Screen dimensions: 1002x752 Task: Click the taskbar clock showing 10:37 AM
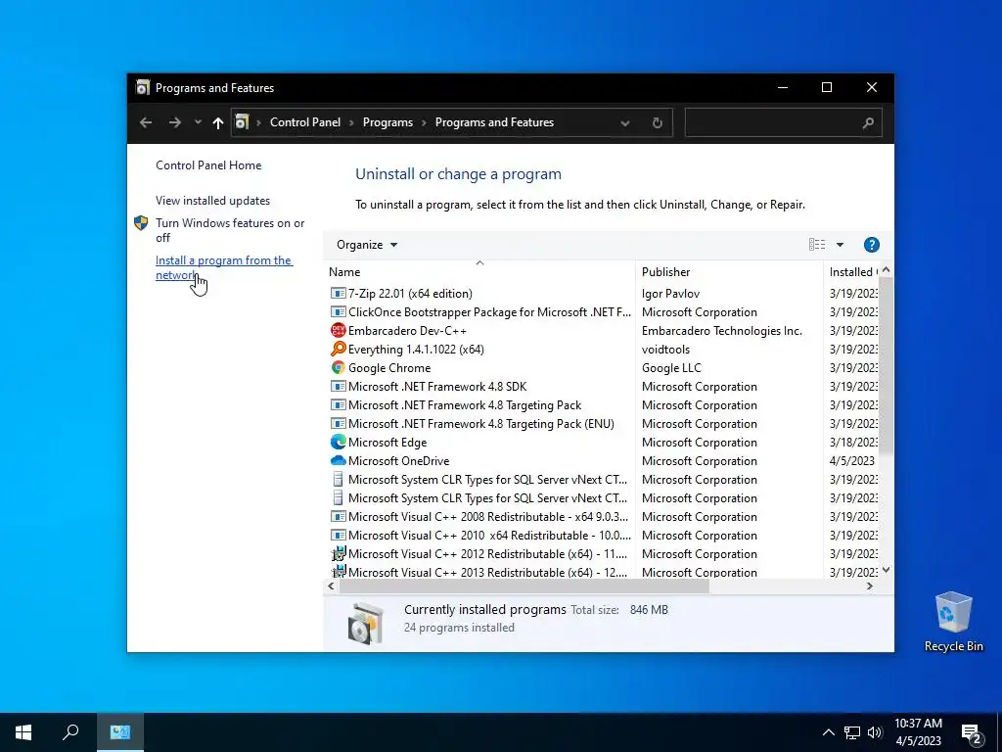[x=918, y=732]
